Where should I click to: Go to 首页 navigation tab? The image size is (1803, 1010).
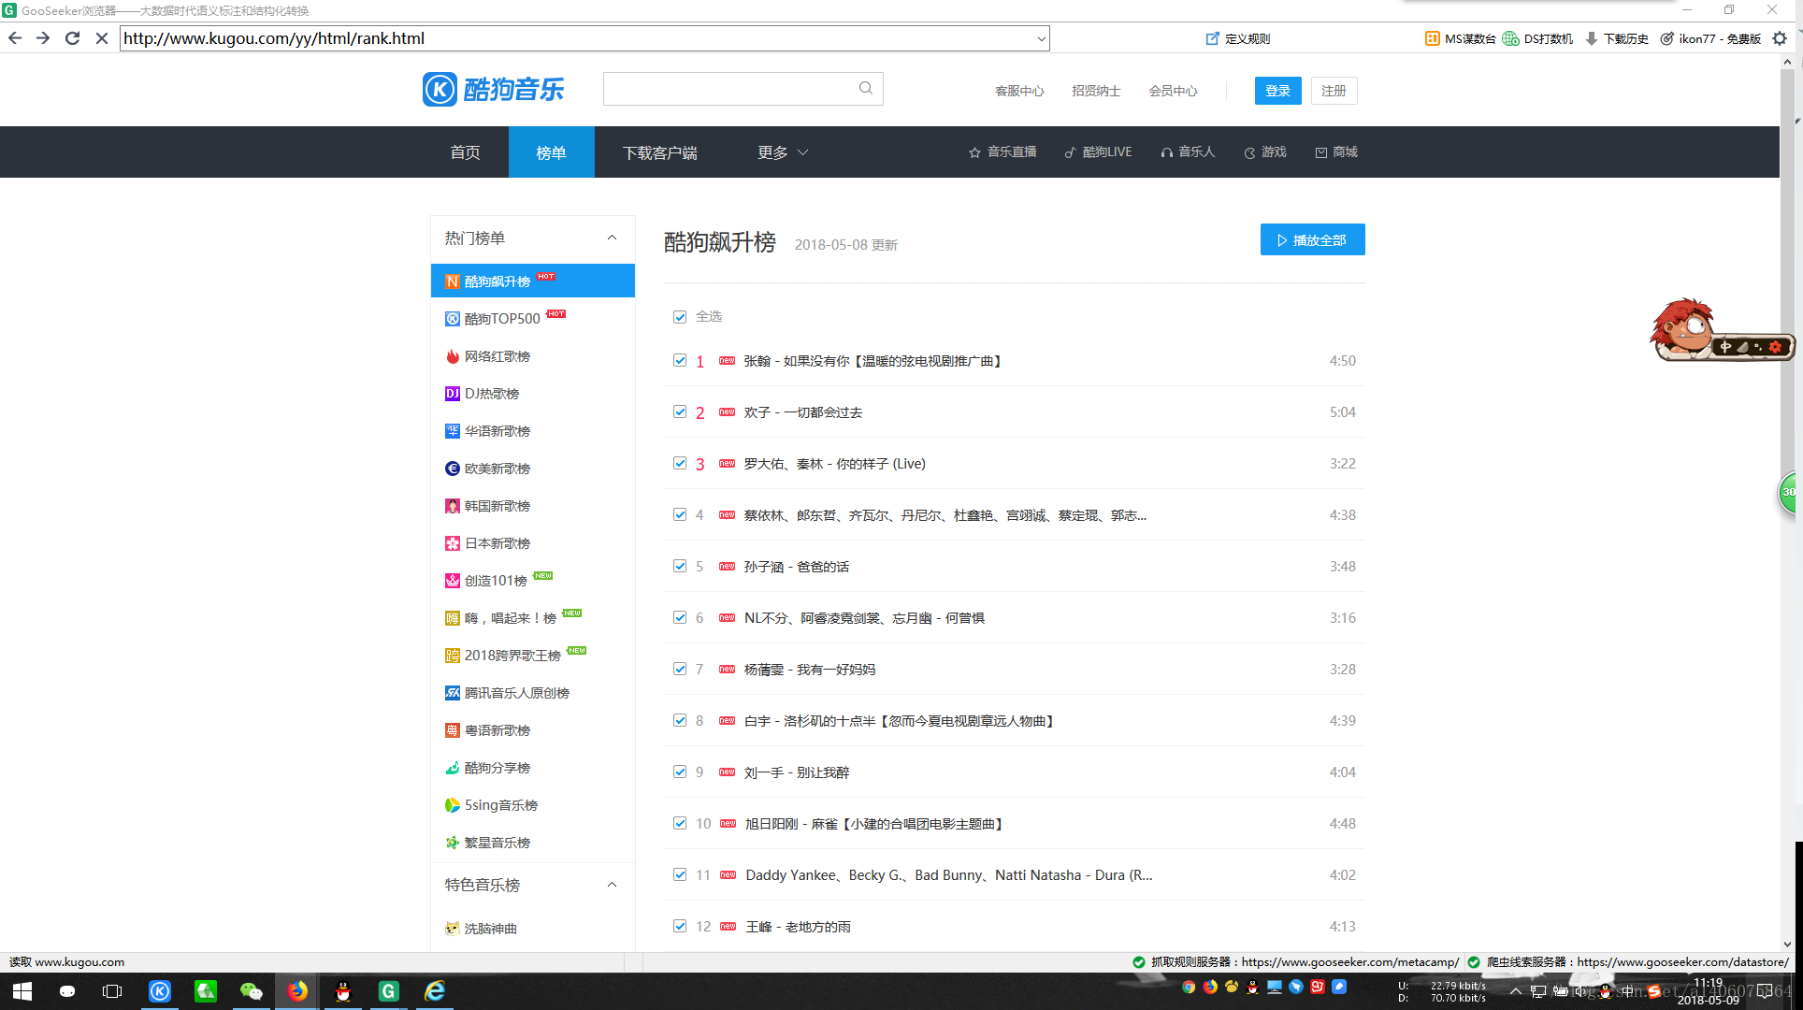click(465, 152)
